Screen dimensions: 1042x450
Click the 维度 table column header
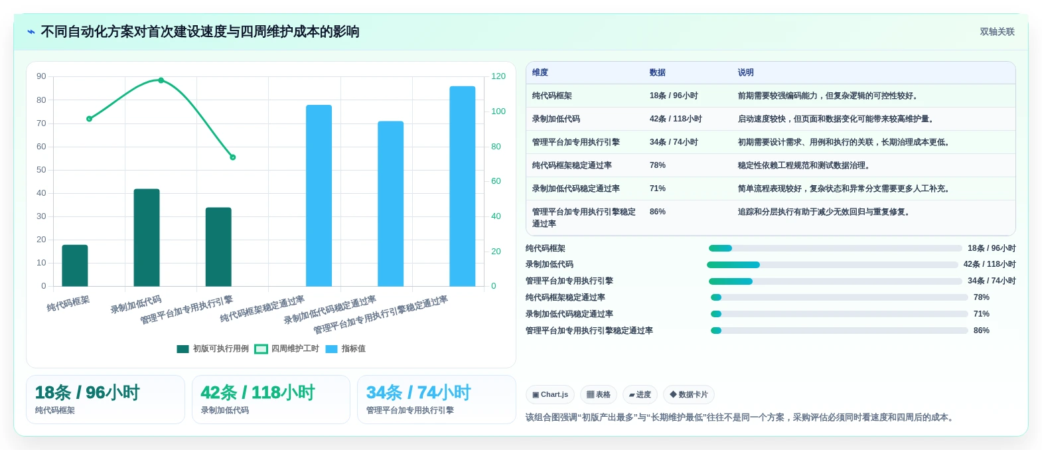click(x=540, y=73)
